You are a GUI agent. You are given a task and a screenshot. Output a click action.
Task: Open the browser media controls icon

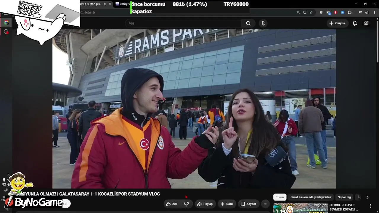point(360,12)
